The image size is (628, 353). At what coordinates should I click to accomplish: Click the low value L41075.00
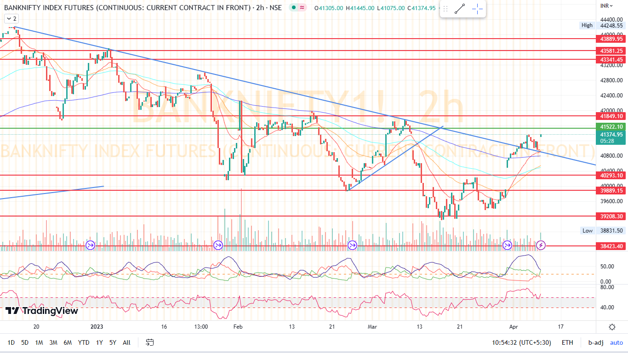391,8
